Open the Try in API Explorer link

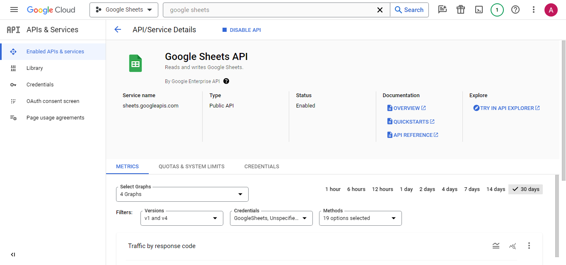tap(507, 108)
